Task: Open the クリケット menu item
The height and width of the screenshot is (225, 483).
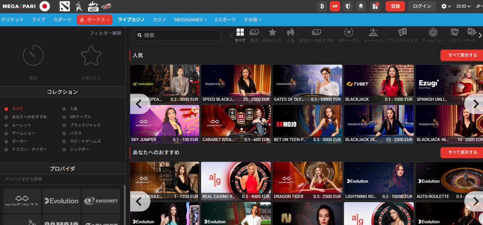Action: [12, 20]
